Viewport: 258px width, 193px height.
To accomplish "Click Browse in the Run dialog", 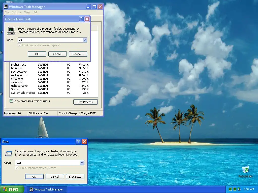I will click(75, 177).
